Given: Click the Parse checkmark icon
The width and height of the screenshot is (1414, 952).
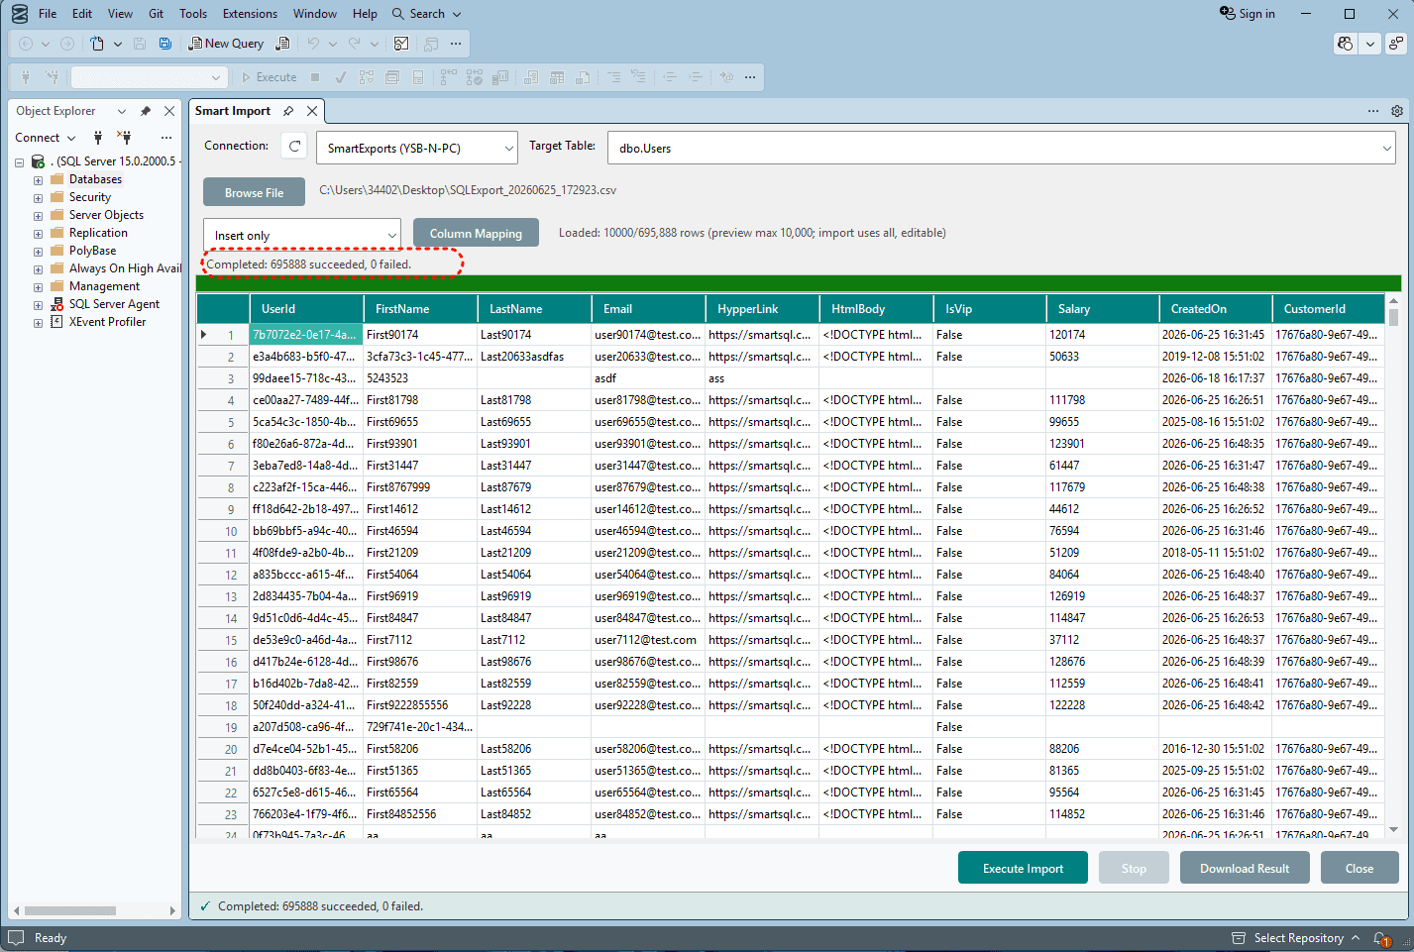Looking at the screenshot, I should click(x=341, y=77).
